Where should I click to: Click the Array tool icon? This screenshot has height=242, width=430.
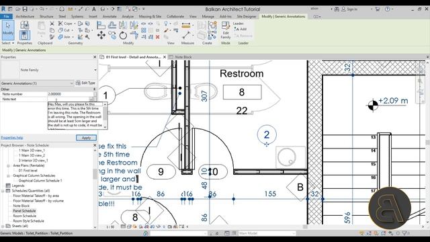[x=143, y=30]
